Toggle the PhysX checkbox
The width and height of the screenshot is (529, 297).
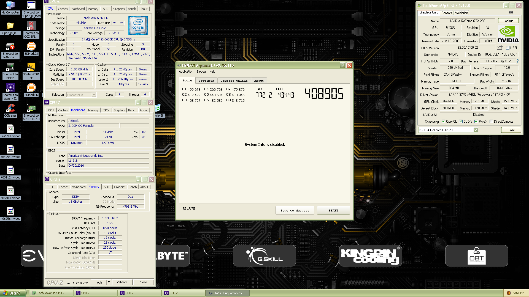pyautogui.click(x=476, y=122)
